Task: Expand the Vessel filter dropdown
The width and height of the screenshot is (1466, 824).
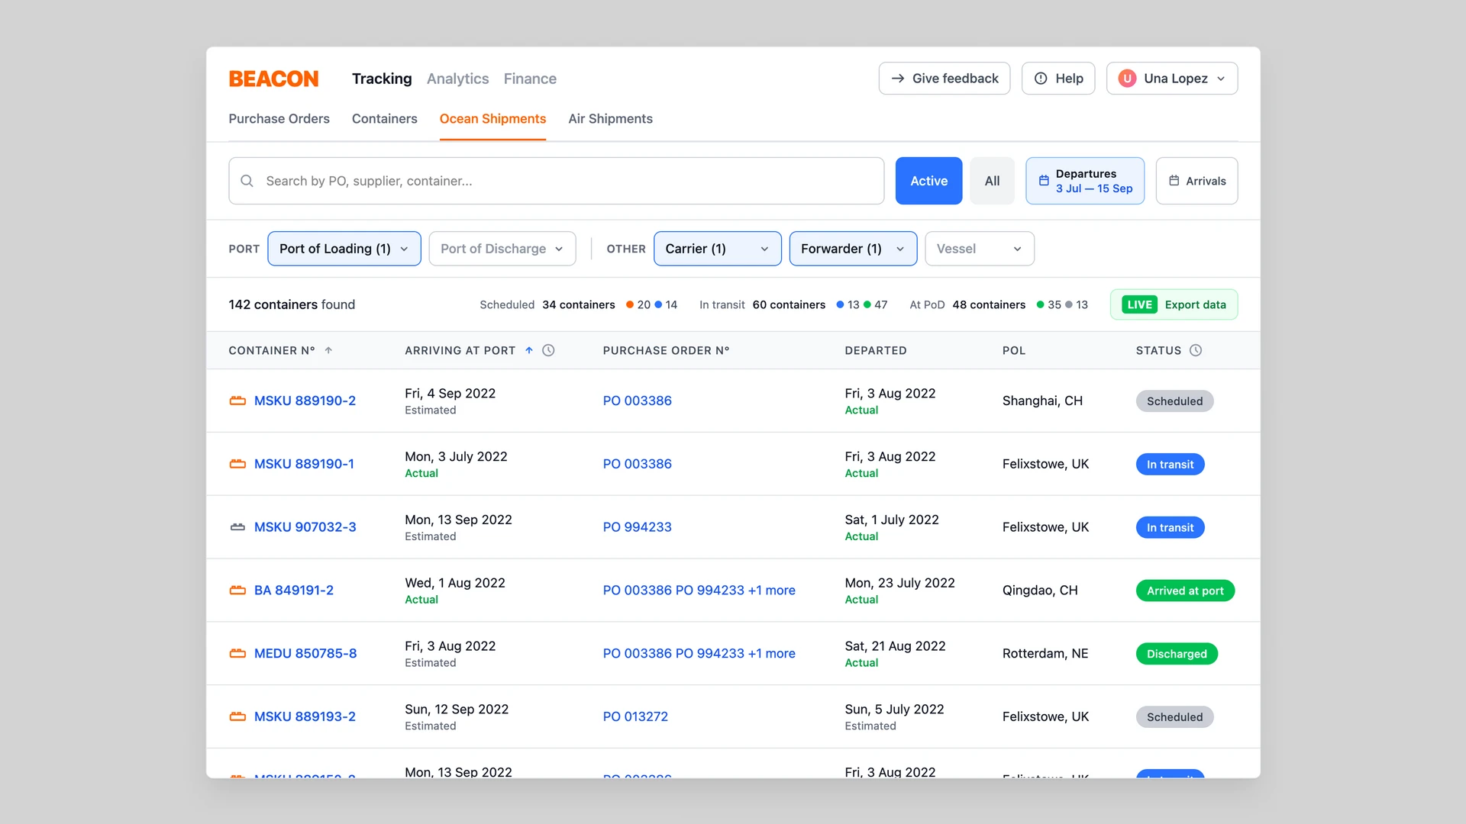Action: (980, 249)
